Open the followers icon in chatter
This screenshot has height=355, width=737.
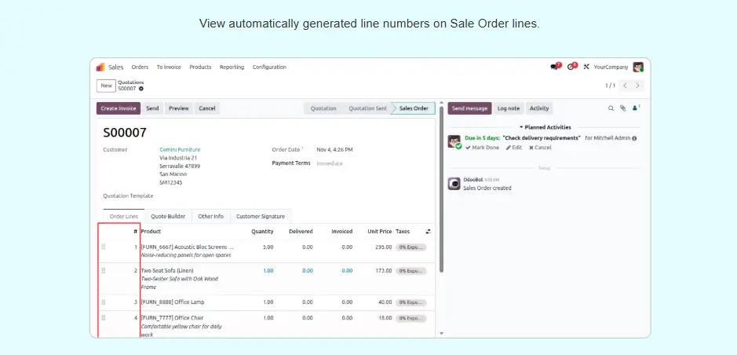pyautogui.click(x=636, y=108)
